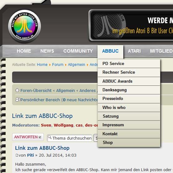The width and height of the screenshot is (173, 173).
Task: Click Allgemein next to Foren-Übersicht
Action: 66,90
